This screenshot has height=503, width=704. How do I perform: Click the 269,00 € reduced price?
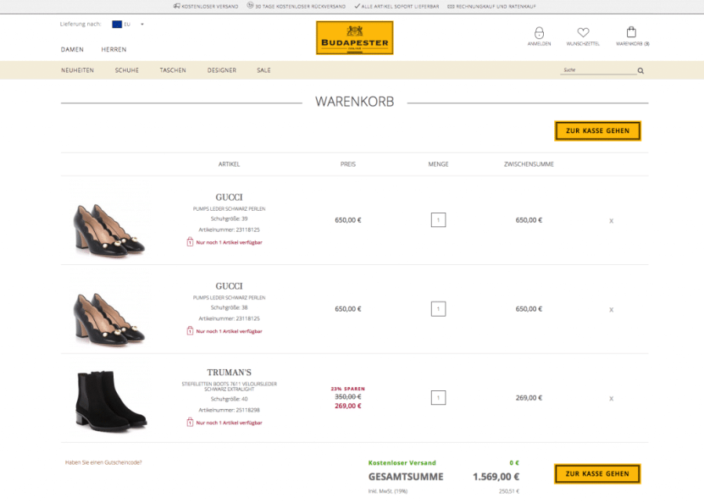pyautogui.click(x=348, y=406)
